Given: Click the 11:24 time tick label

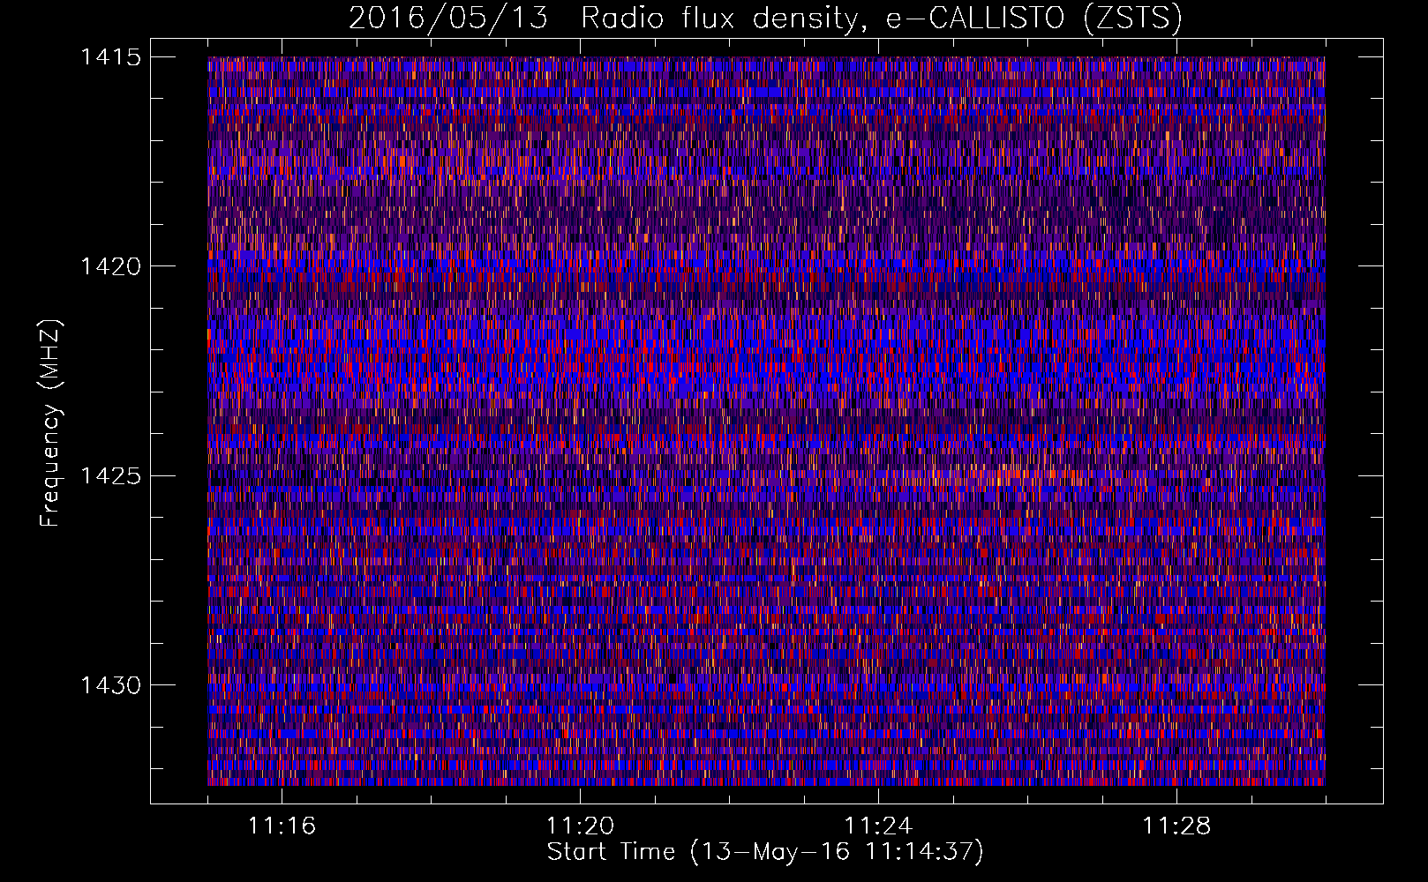Looking at the screenshot, I should [878, 826].
